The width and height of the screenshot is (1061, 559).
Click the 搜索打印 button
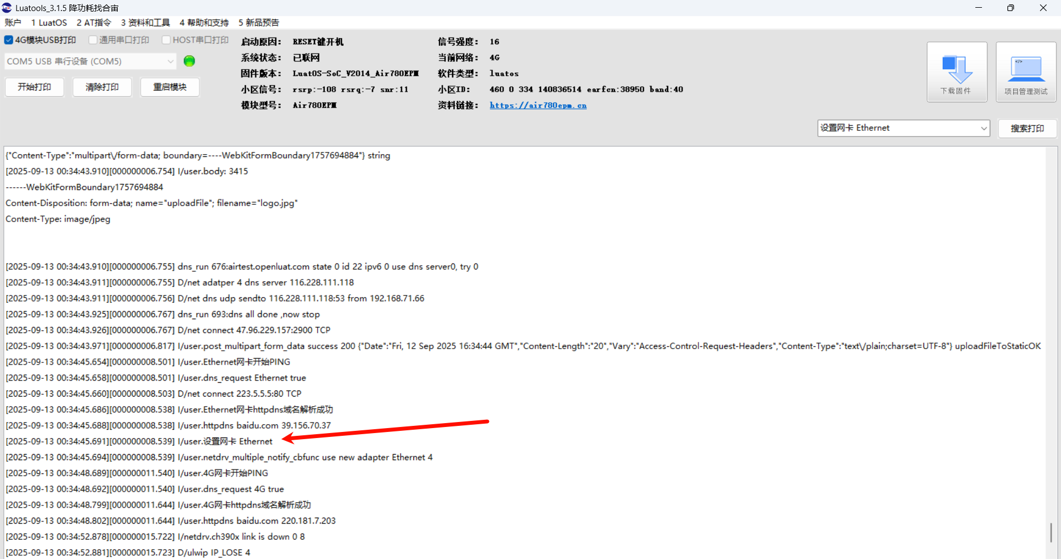point(1027,128)
